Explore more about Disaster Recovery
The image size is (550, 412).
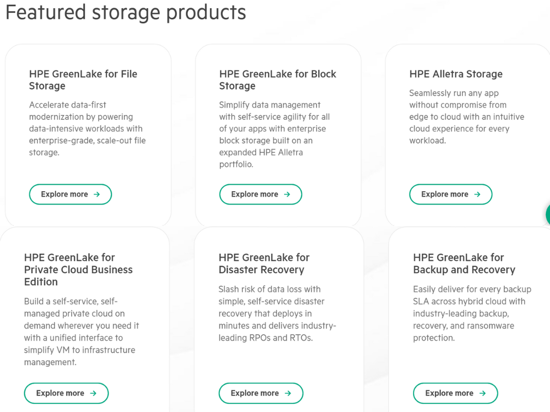pos(261,393)
